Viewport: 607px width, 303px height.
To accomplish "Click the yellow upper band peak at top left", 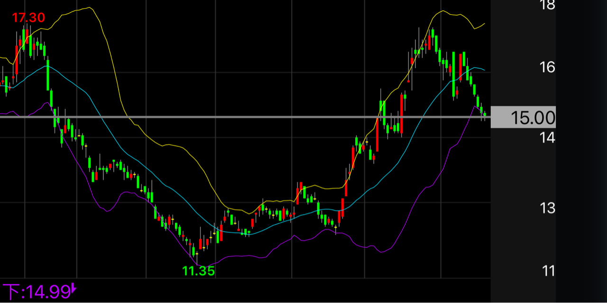I will (89, 8).
